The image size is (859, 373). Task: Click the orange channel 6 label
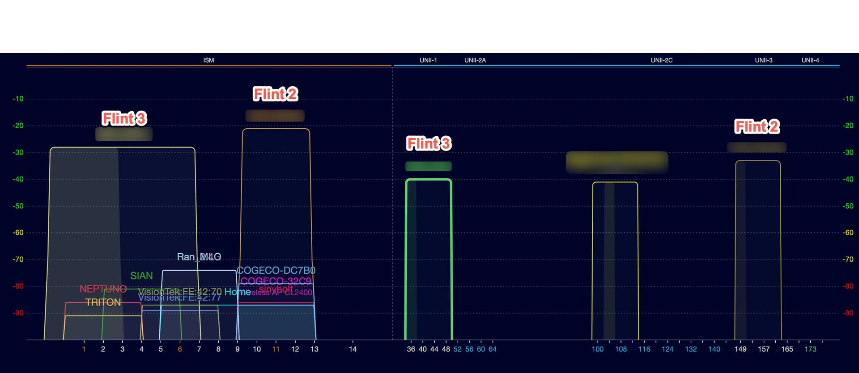point(180,349)
